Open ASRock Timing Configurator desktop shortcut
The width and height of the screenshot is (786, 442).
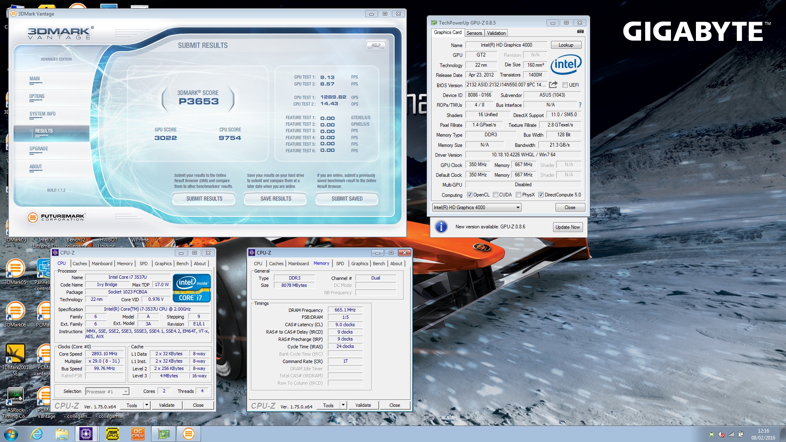tap(15, 403)
